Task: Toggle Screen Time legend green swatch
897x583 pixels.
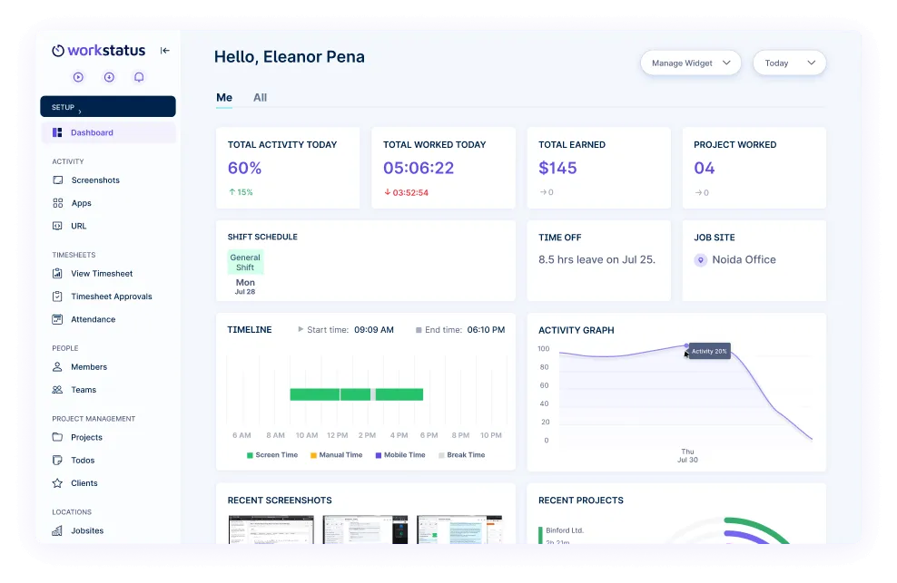Action: 250,455
